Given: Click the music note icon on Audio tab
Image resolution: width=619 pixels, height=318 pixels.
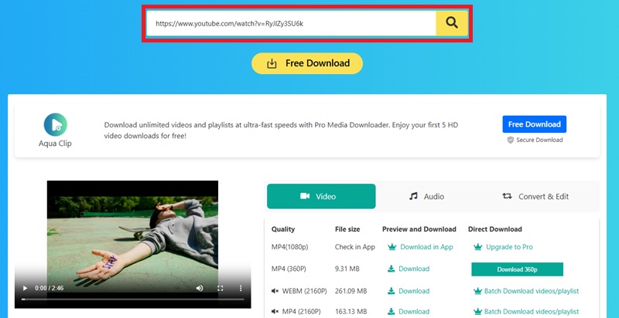Looking at the screenshot, I should pyautogui.click(x=413, y=196).
